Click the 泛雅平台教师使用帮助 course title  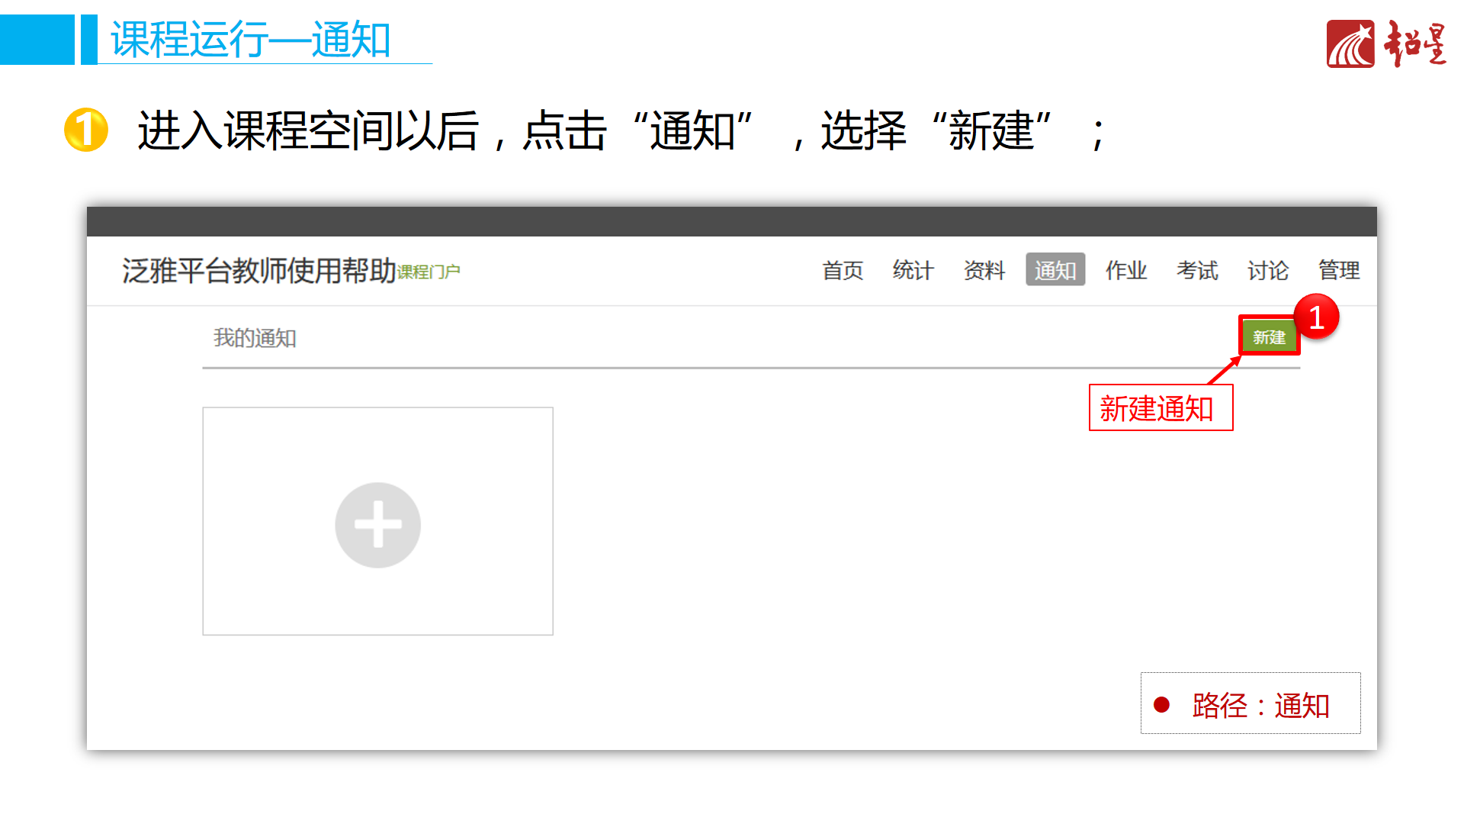tap(259, 270)
